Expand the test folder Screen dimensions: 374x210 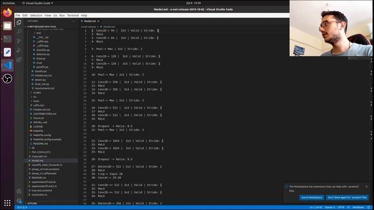(39, 33)
